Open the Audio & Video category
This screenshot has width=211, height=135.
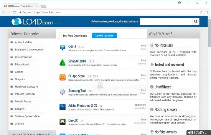[x=23, y=42]
